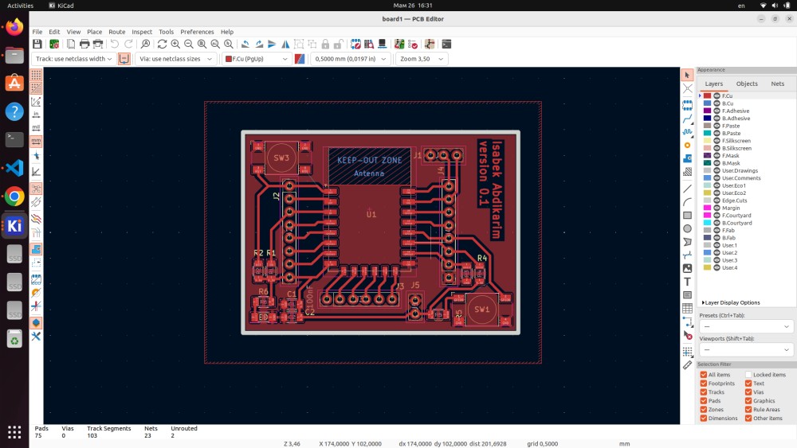The height and width of the screenshot is (448, 797).
Task: Open the Footprint Editor icon
Action: click(355, 44)
